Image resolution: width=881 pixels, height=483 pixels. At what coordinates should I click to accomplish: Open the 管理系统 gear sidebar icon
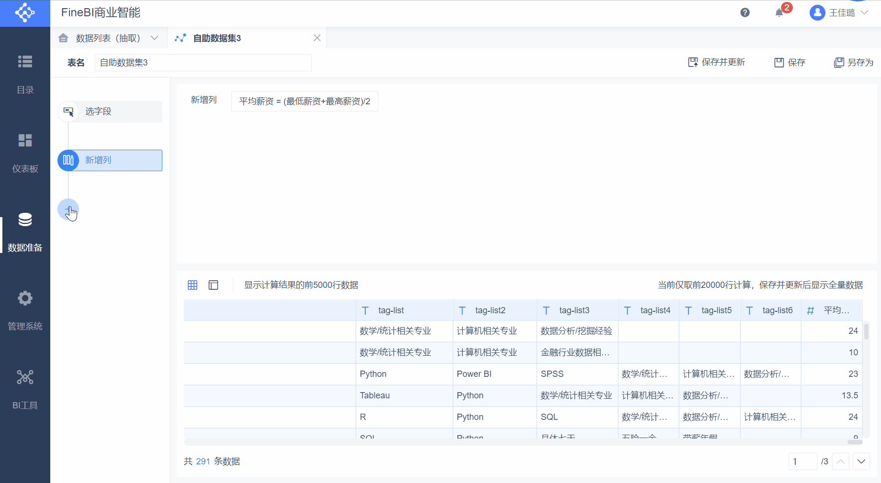[x=25, y=298]
